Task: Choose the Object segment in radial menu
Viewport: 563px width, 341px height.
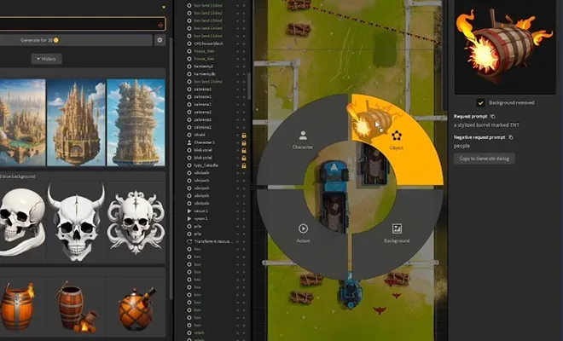Action: point(396,141)
